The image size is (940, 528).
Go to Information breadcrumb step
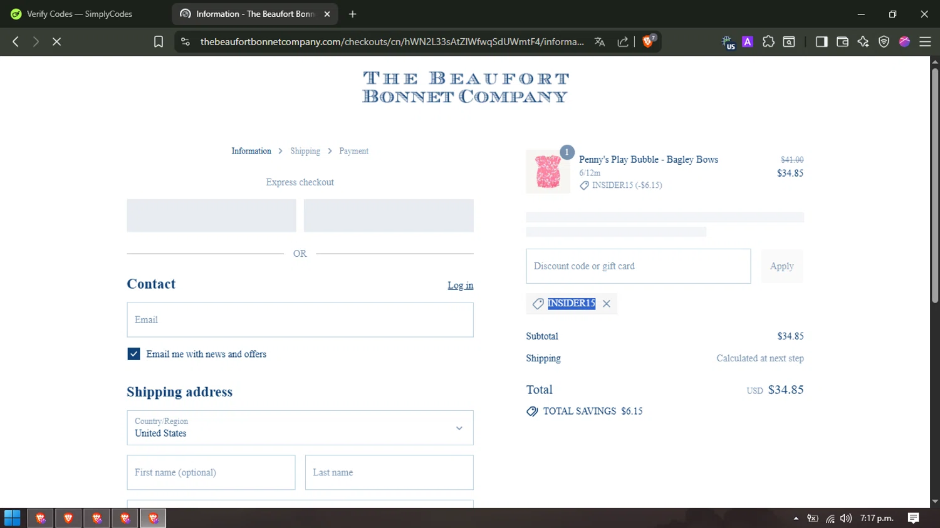(251, 151)
